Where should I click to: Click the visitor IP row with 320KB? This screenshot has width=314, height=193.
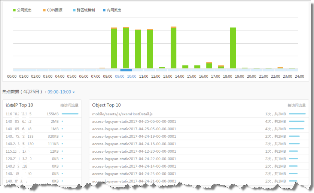41,136
